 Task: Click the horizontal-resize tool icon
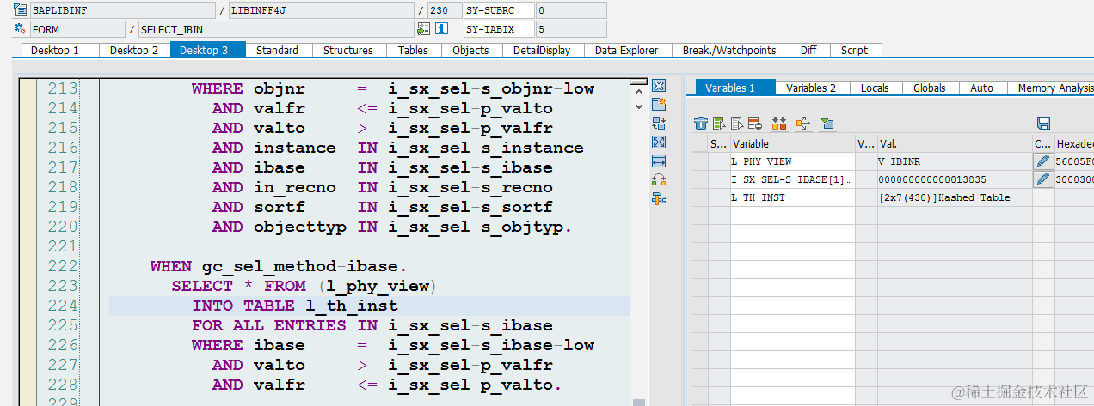click(659, 161)
